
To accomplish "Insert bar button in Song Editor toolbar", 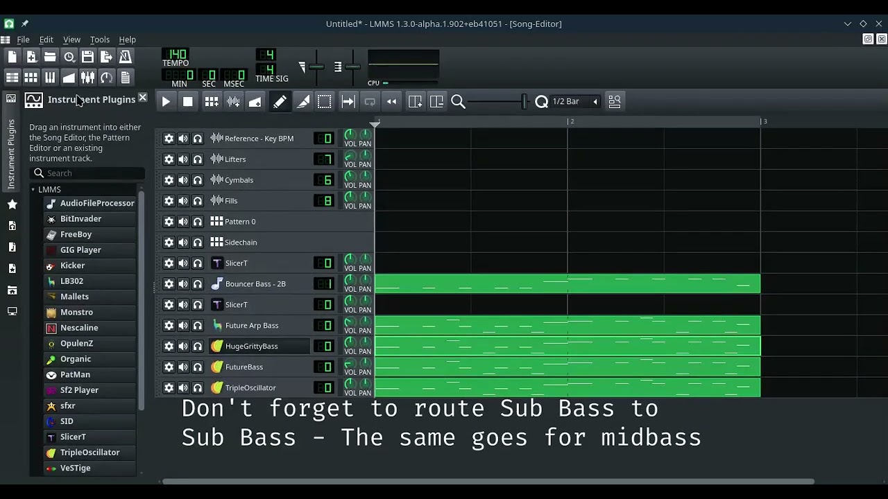I will [415, 102].
